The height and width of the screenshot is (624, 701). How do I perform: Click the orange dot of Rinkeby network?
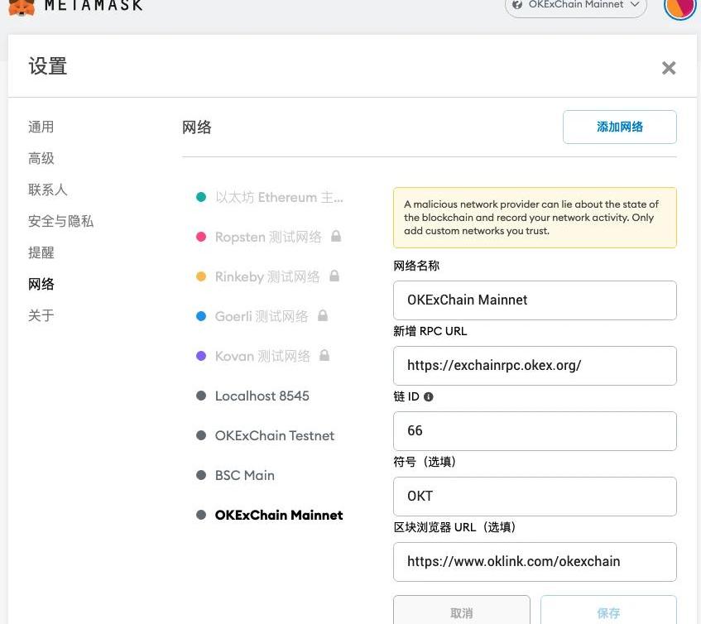click(x=201, y=276)
